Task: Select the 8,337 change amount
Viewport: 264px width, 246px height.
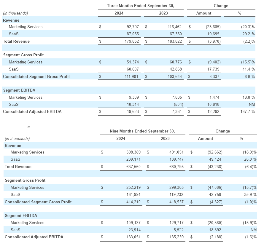Action: (214, 77)
